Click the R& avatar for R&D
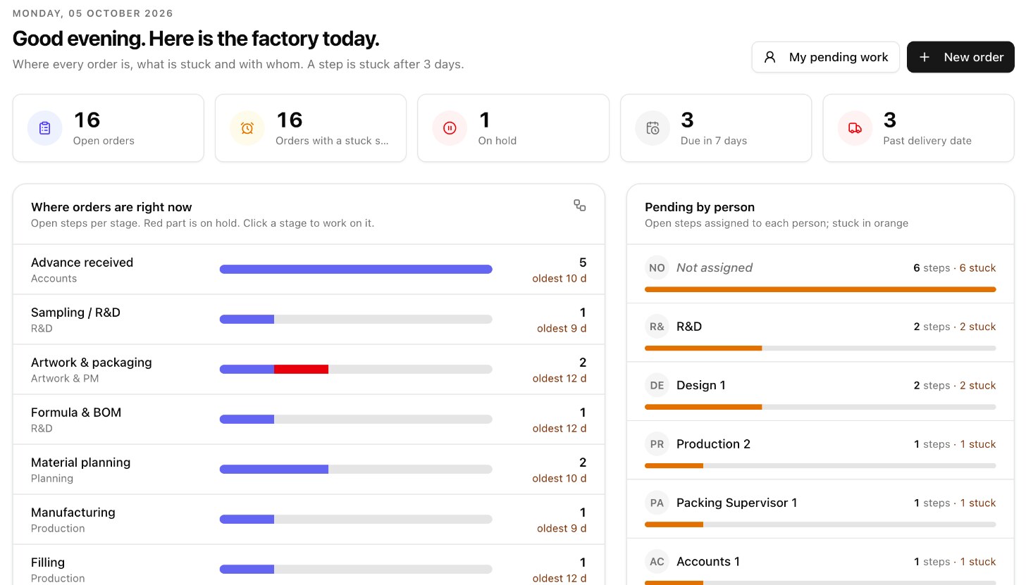 [657, 327]
